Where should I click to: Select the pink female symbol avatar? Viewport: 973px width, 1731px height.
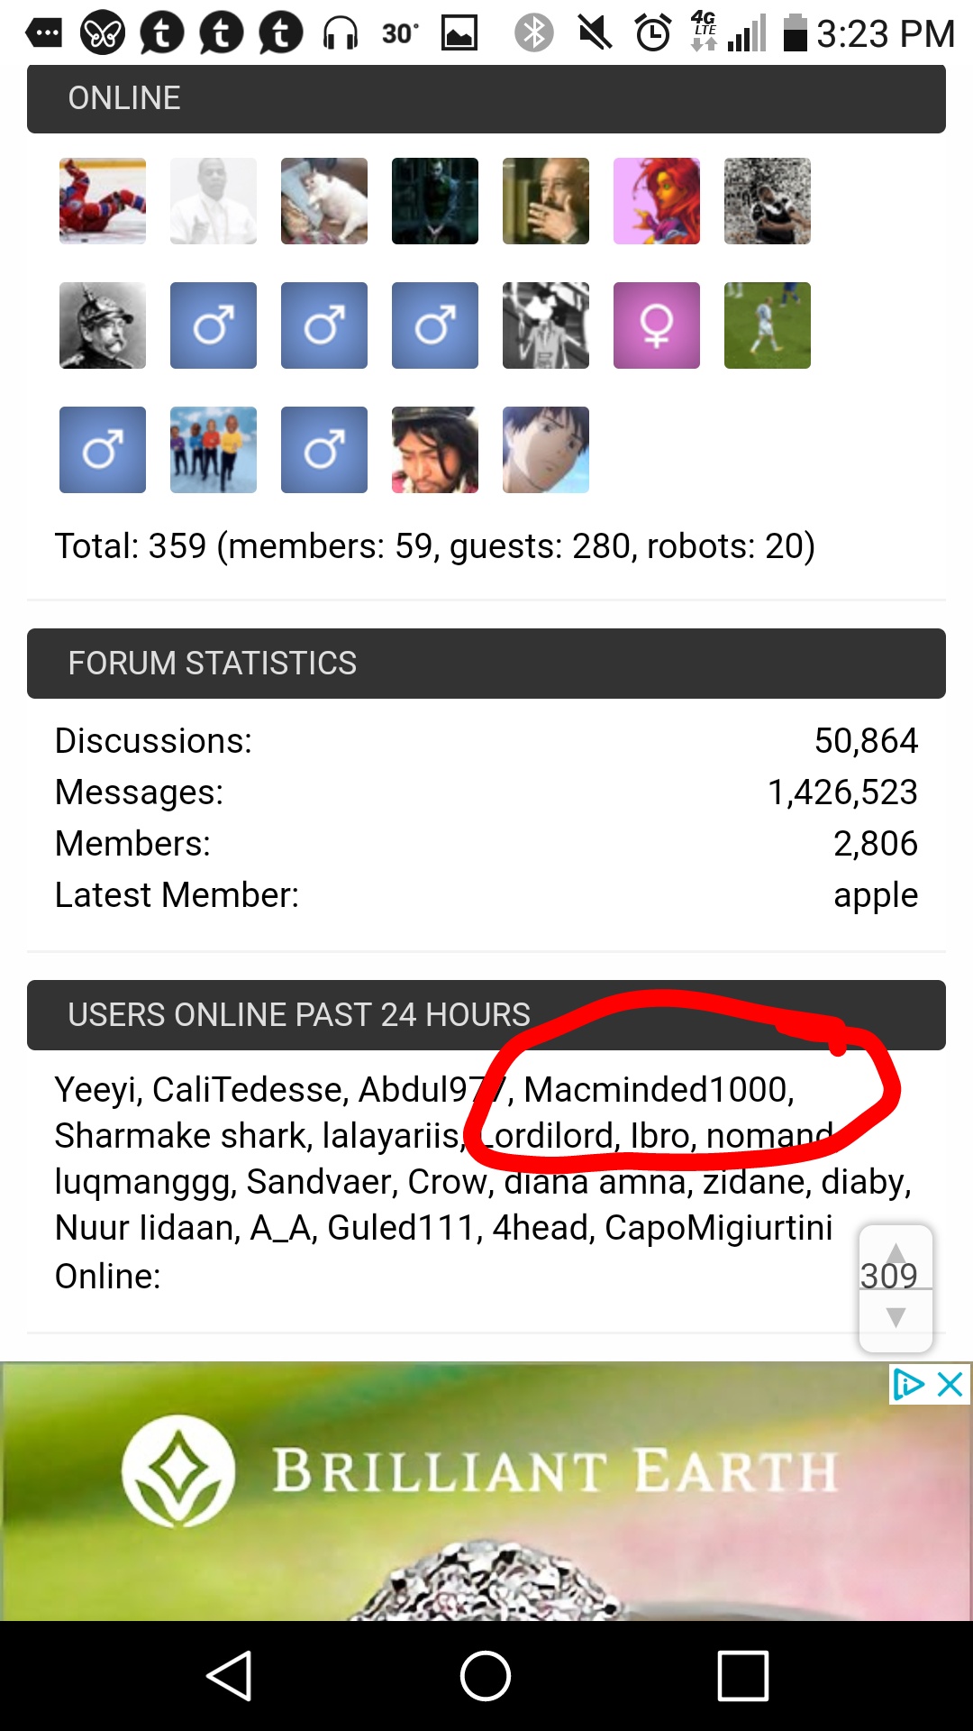coord(657,325)
